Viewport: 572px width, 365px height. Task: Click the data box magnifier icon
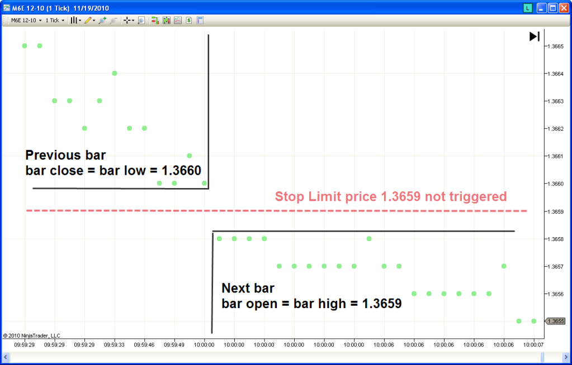[x=141, y=21]
